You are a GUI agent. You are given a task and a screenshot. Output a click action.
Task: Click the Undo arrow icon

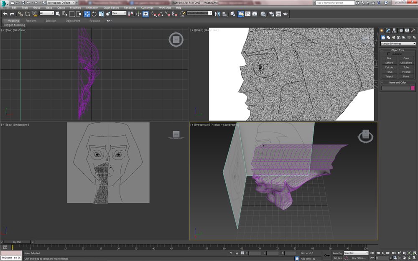tap(5, 14)
